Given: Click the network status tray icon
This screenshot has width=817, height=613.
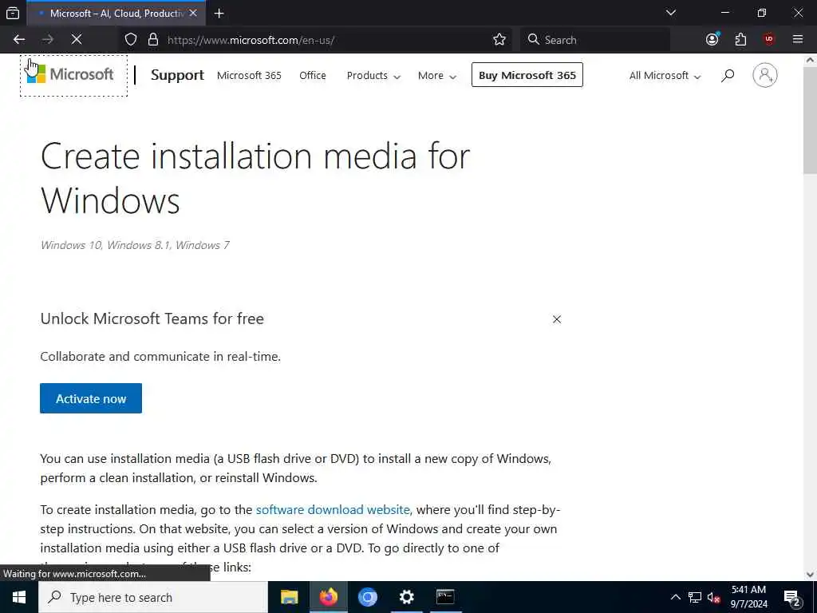Looking at the screenshot, I should click(695, 597).
